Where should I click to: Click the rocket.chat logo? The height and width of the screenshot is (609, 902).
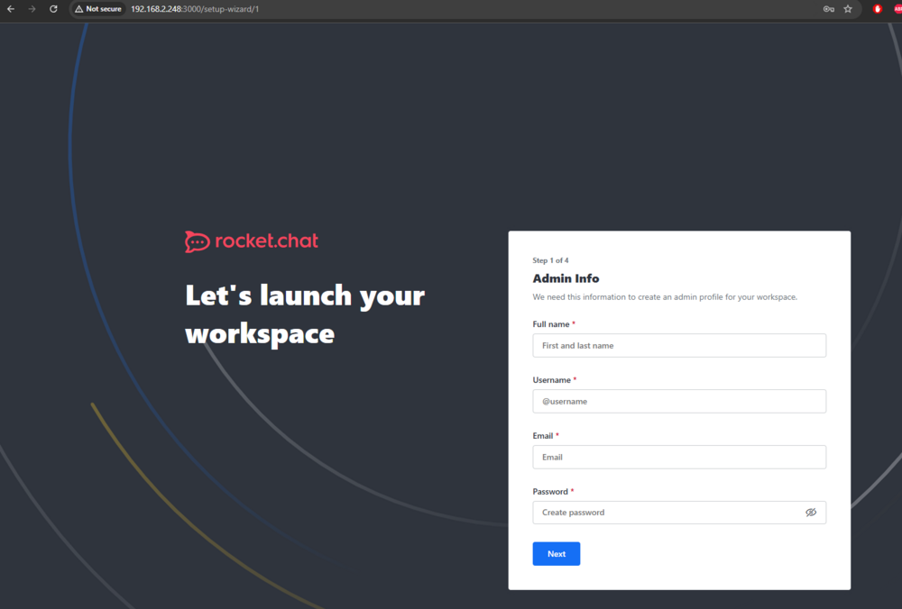(252, 241)
